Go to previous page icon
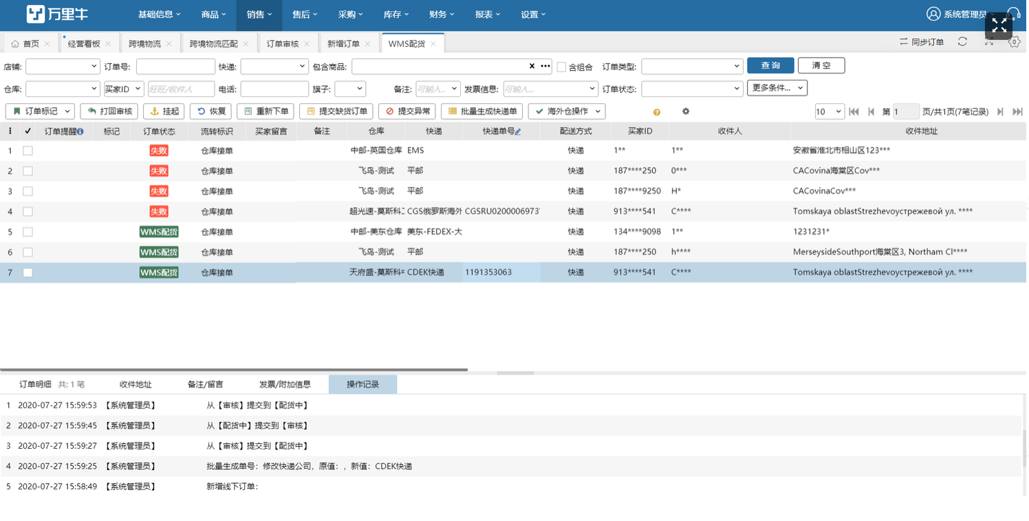Screen dimensions: 1029x521 (x=871, y=111)
